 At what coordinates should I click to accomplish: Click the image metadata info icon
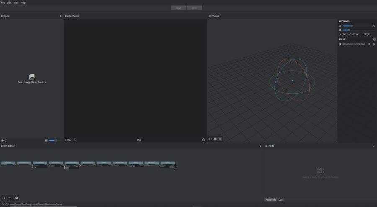point(204,140)
